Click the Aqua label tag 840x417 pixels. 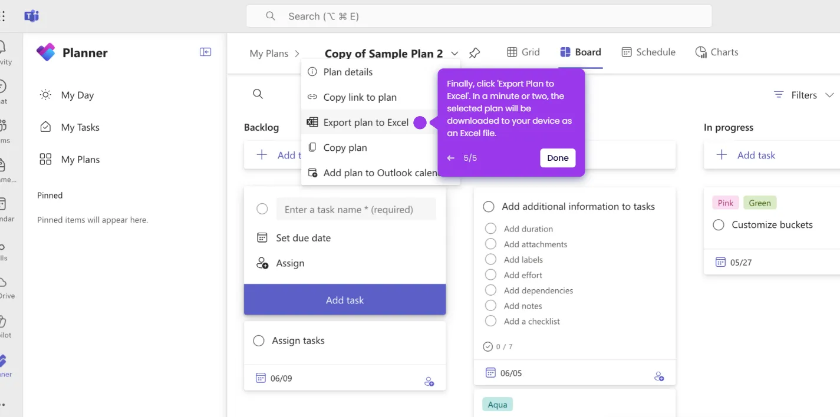pos(498,405)
